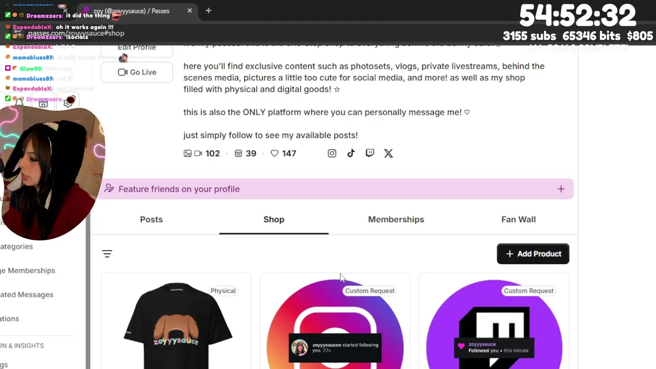Open the X (Twitter) social link icon
The height and width of the screenshot is (369, 656).
point(388,153)
